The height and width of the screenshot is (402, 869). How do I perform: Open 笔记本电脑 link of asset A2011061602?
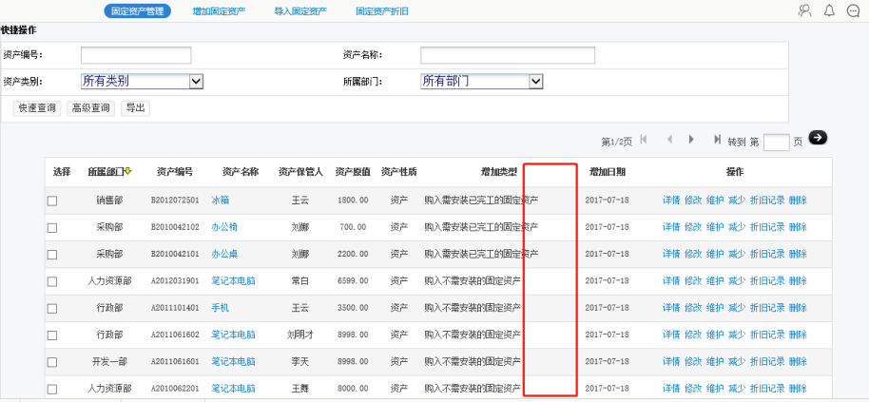coord(233,335)
